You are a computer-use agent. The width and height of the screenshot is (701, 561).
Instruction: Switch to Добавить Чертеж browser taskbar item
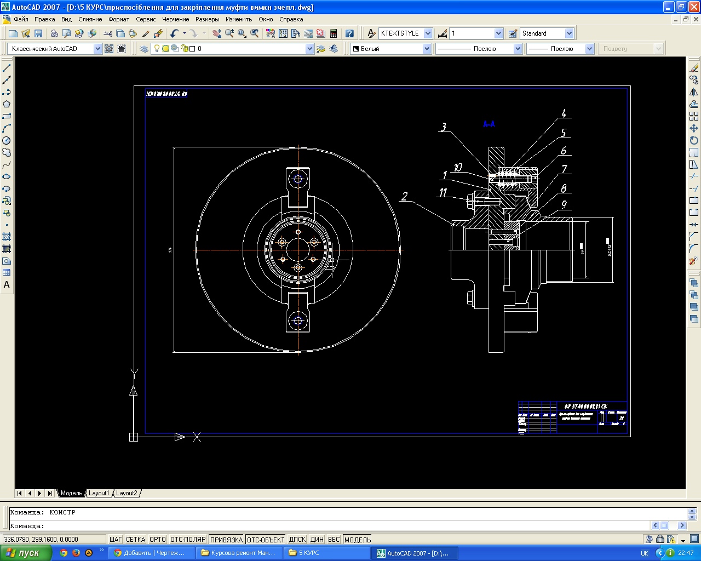[x=152, y=553]
